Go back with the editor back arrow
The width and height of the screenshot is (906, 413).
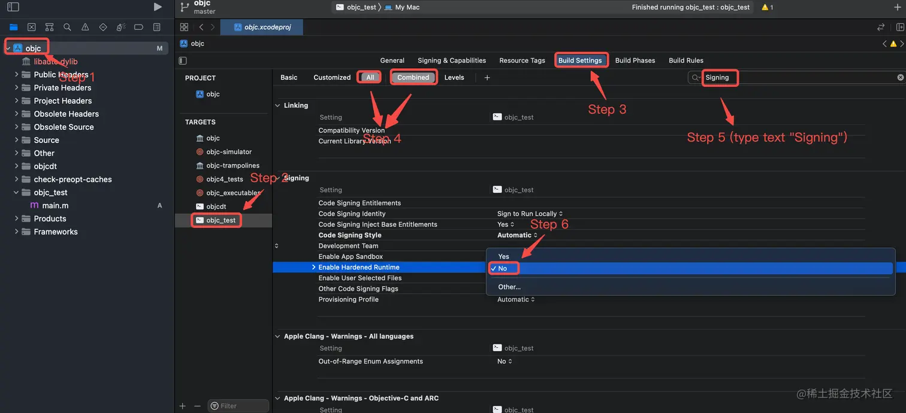201,27
